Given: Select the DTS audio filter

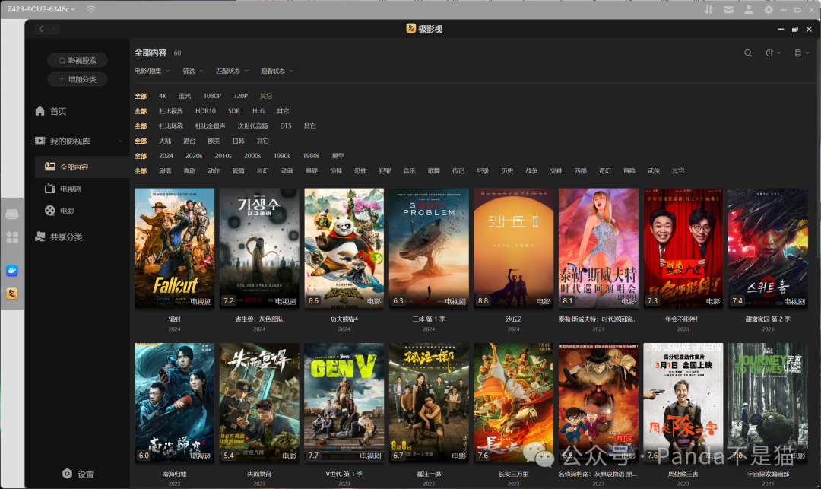Looking at the screenshot, I should coord(285,125).
